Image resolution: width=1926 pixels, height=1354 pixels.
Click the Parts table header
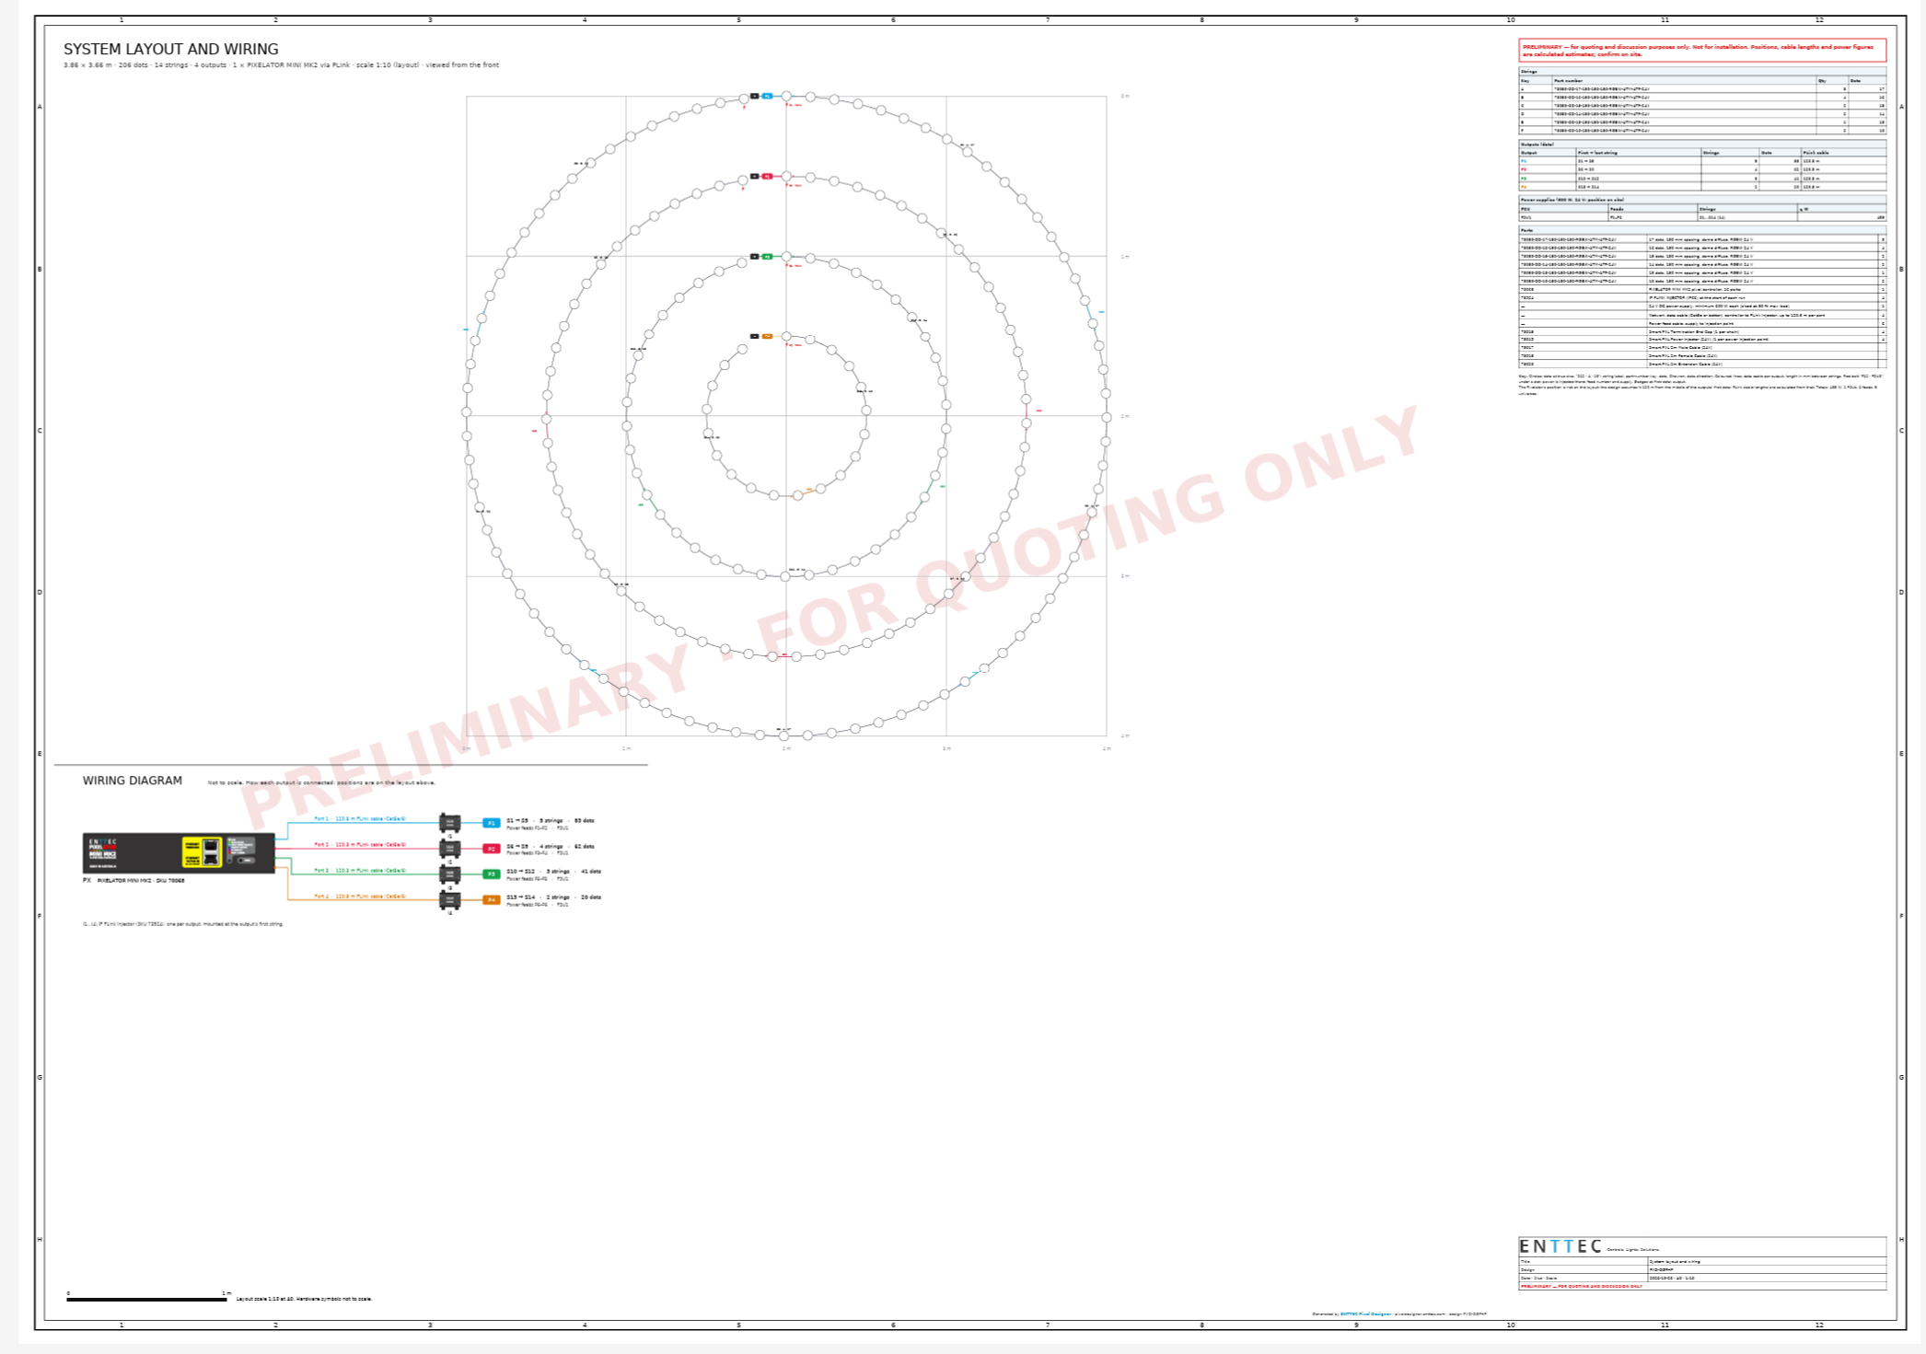pos(1702,230)
